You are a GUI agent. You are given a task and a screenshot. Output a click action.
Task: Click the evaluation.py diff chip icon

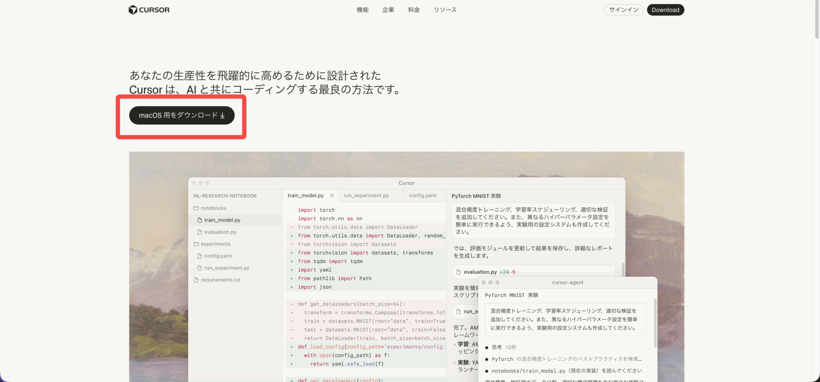(x=459, y=272)
